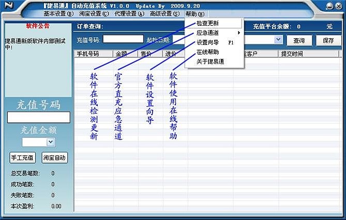Select 检查更新 from help menu

(214, 23)
